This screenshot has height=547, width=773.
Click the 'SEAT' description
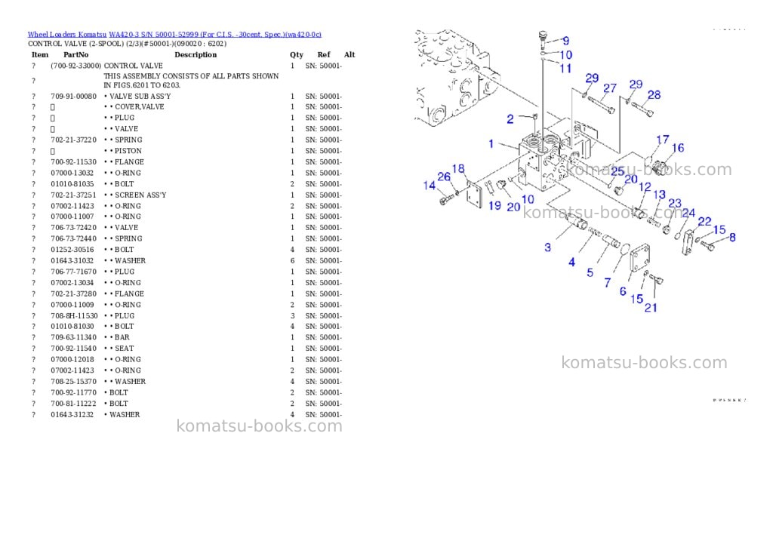click(125, 349)
